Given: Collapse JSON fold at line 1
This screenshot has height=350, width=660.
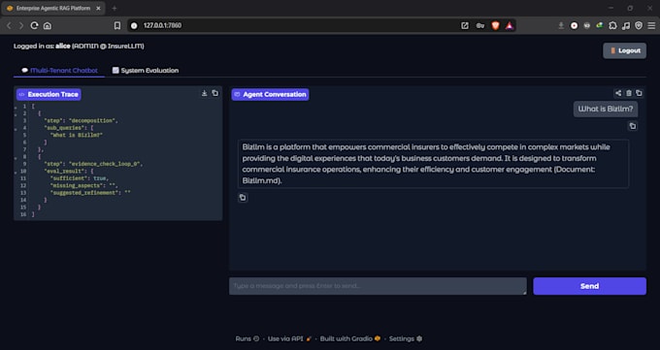Looking at the screenshot, I should pos(16,108).
